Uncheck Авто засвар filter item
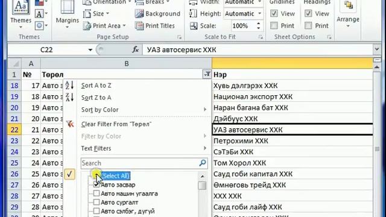The image size is (386, 217). (96, 184)
